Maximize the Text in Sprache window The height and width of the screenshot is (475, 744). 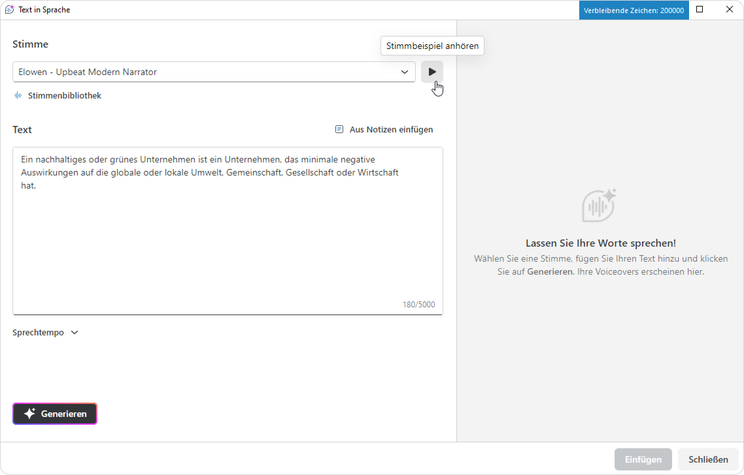[700, 9]
